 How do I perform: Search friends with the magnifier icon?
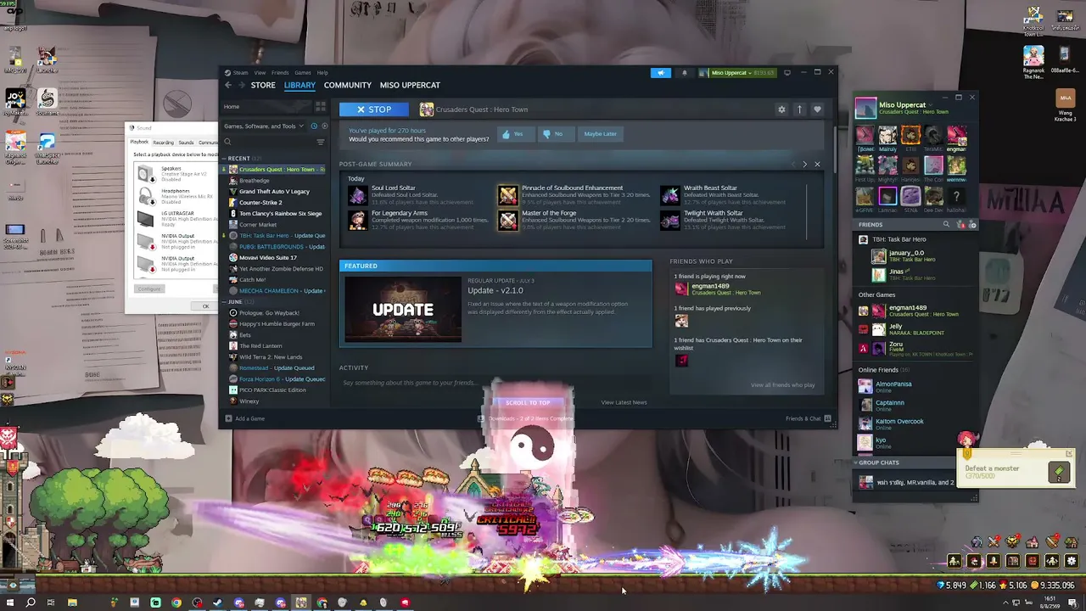946,225
